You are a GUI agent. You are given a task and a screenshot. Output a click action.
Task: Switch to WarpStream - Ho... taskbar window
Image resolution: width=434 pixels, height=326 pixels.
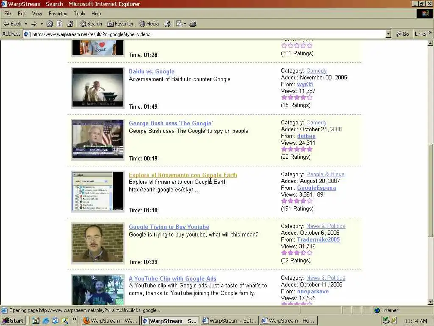(288, 321)
